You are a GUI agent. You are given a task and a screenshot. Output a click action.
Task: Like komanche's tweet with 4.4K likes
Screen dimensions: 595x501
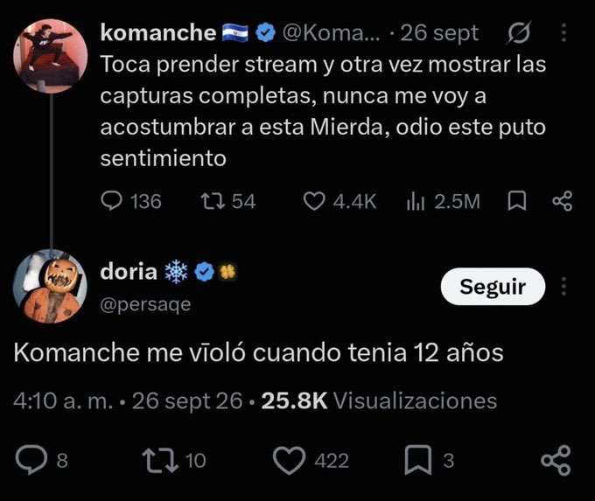point(339,201)
